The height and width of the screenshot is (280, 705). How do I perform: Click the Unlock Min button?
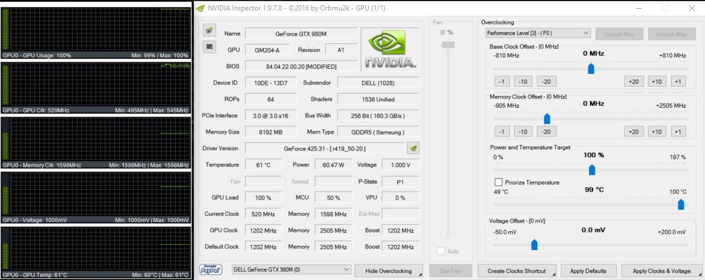[x=619, y=34]
